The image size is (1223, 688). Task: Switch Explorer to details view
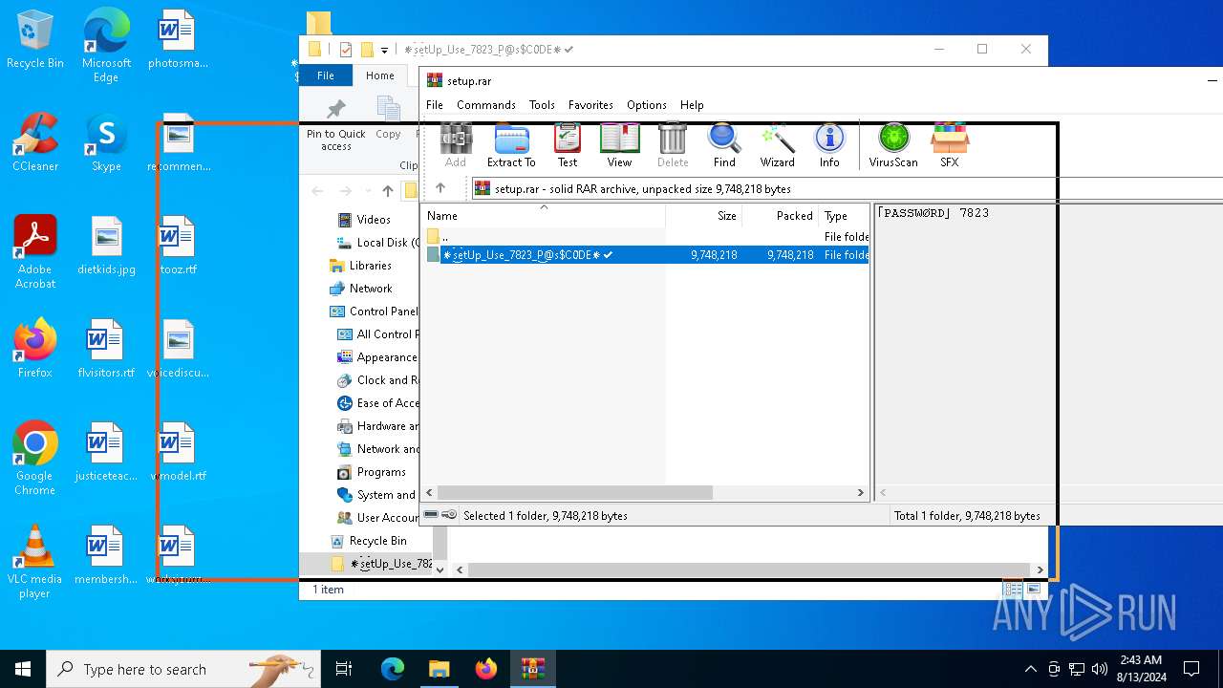click(x=1013, y=590)
